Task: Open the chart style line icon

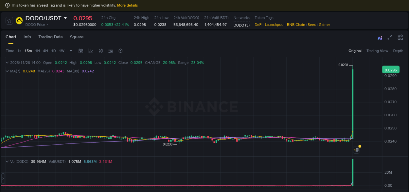Action: pyautogui.click(x=91, y=51)
